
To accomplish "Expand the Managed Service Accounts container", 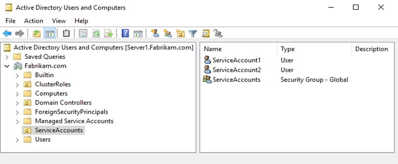I will click(x=17, y=121).
